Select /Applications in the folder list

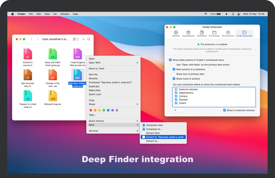(x=186, y=93)
